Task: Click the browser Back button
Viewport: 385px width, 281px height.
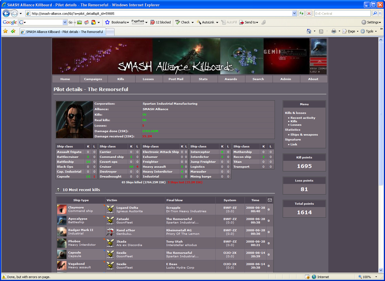Action: coord(6,13)
